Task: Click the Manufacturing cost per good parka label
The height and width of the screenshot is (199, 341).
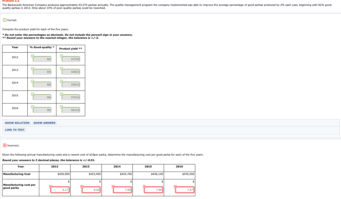Action: tap(19, 186)
